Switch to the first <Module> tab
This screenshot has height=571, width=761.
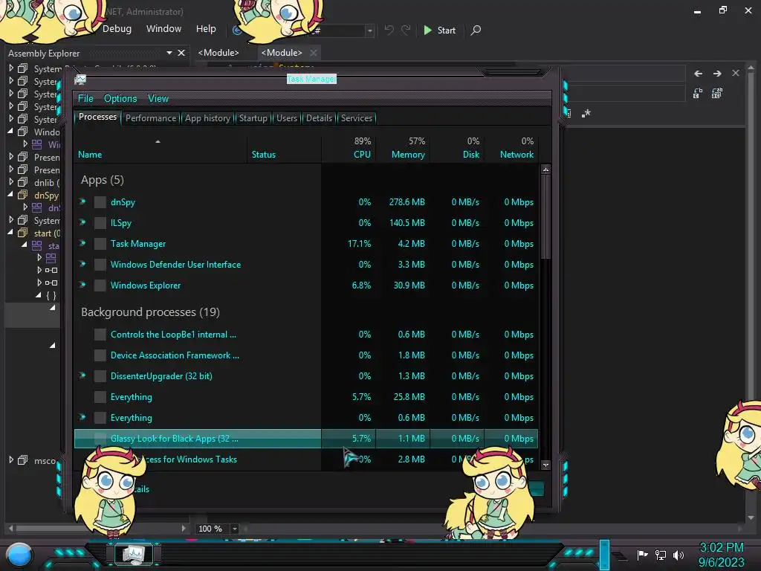pos(218,53)
